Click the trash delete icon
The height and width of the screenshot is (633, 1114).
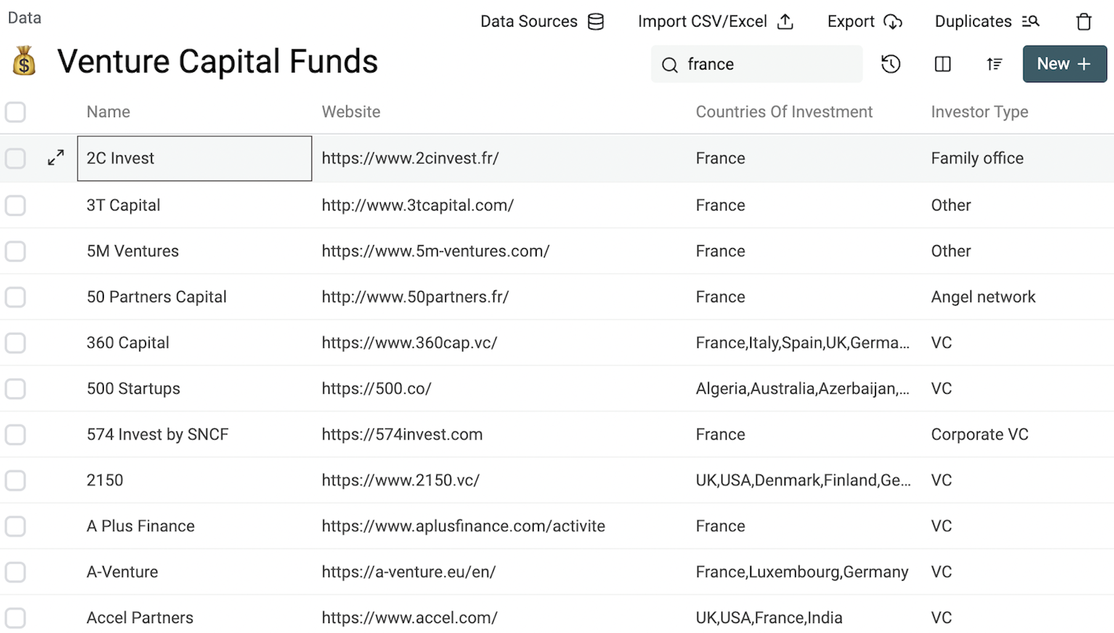point(1084,21)
